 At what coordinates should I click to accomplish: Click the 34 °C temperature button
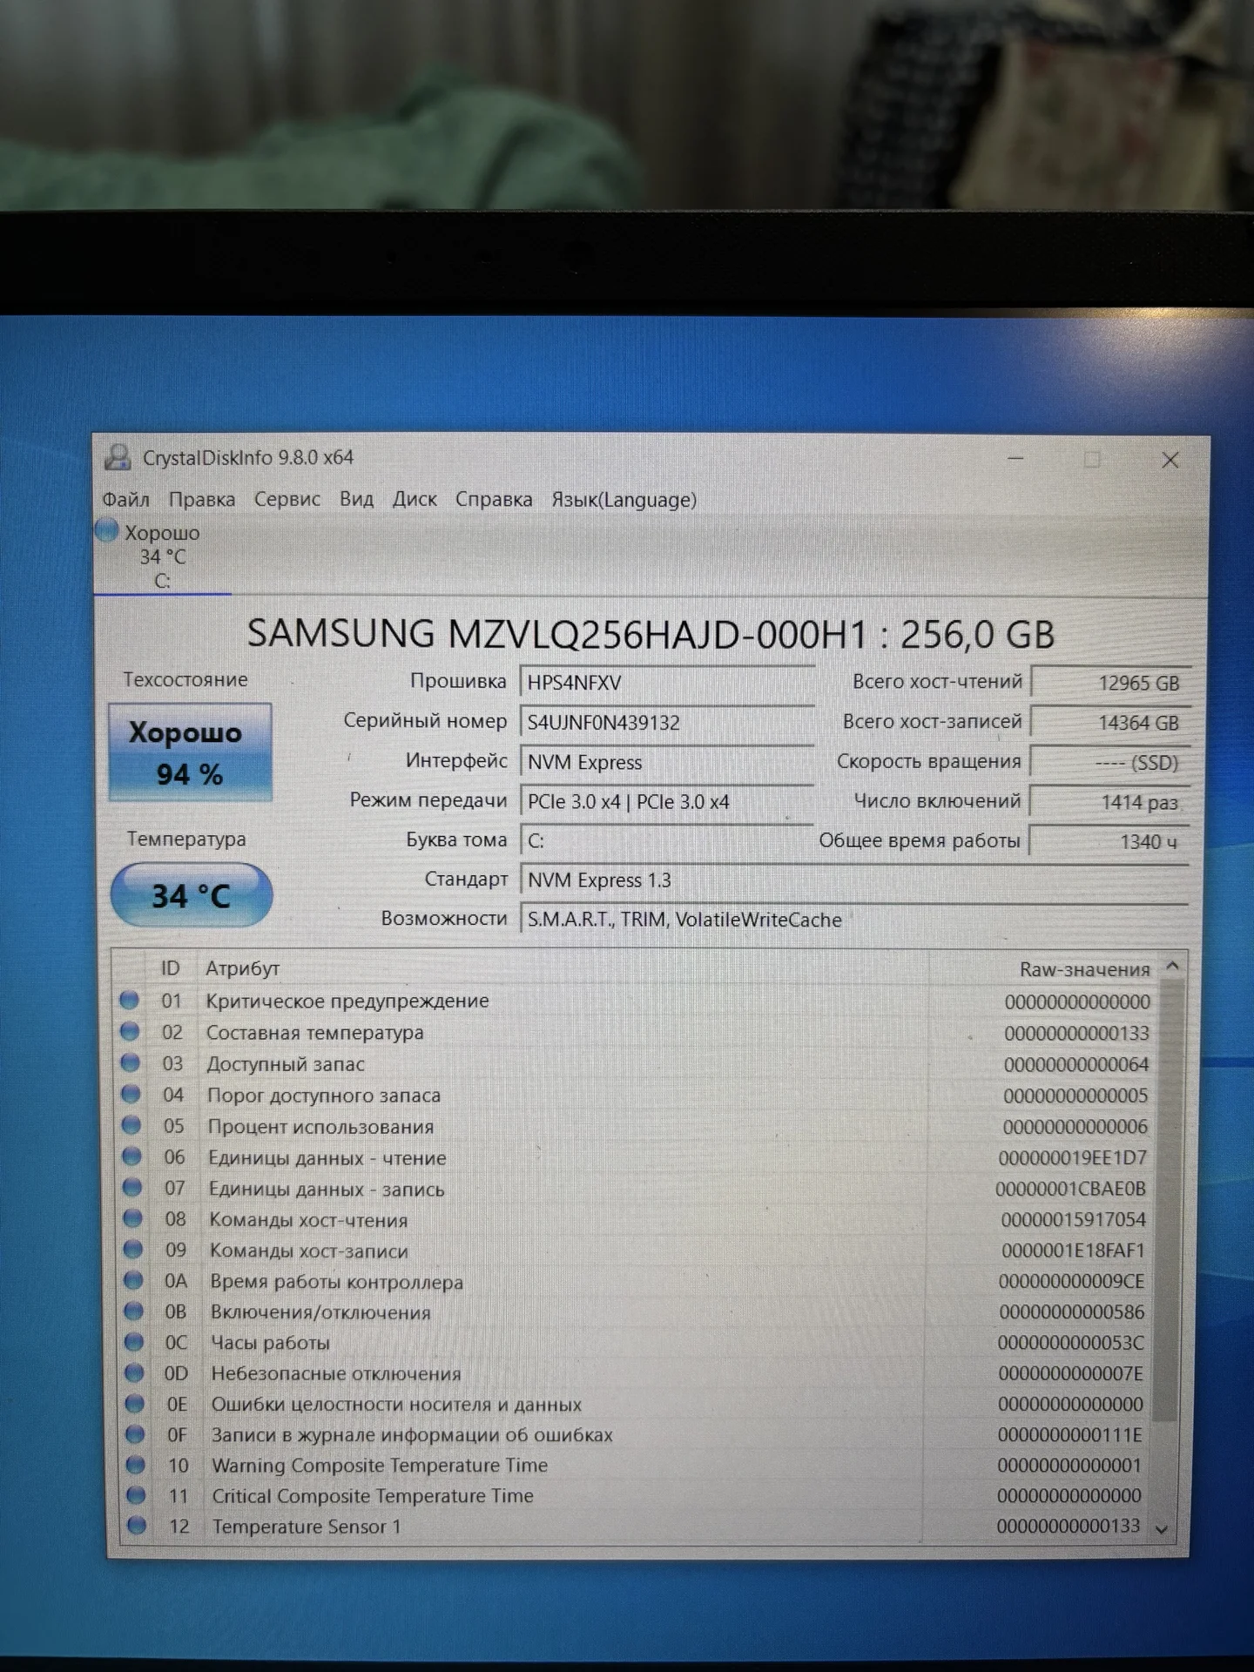[x=191, y=895]
